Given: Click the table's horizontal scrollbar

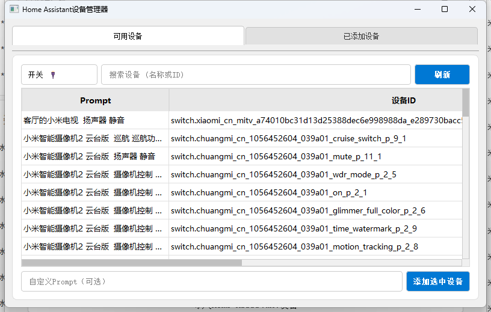Looking at the screenshot, I should tap(132, 263).
